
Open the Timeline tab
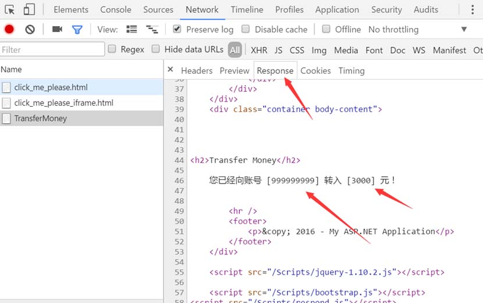247,10
